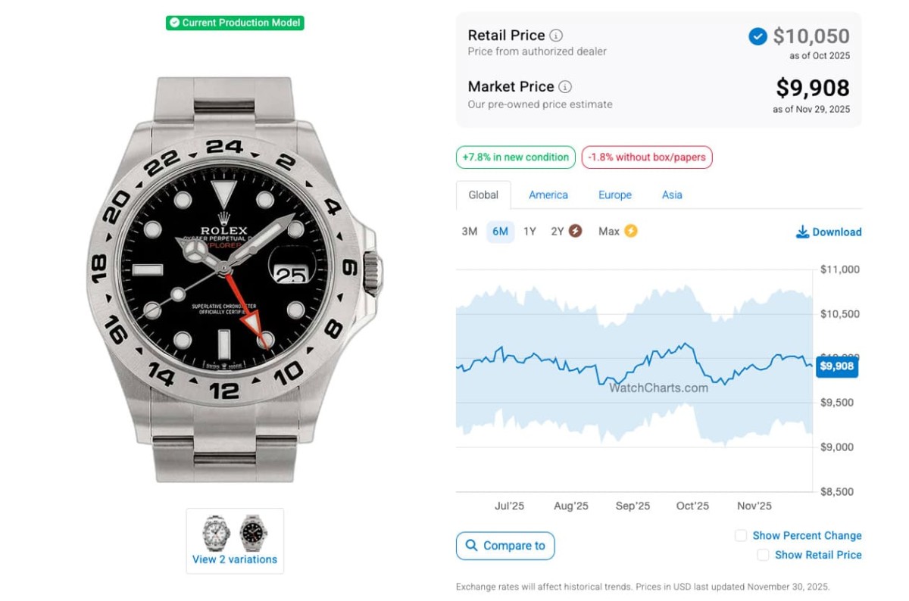Click the Retail Price info icon
909x601 pixels.
pyautogui.click(x=556, y=36)
